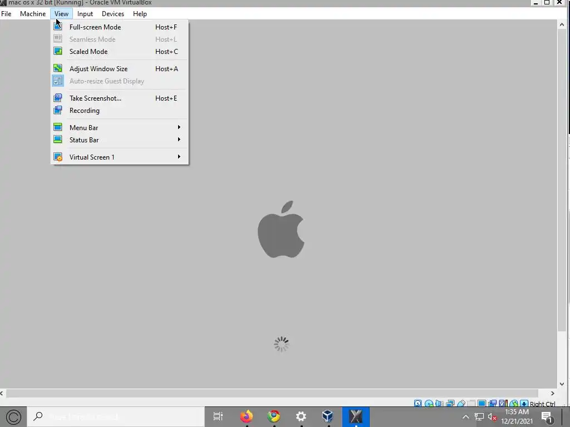Close the open View menu
This screenshot has width=570, height=427.
coord(61,14)
